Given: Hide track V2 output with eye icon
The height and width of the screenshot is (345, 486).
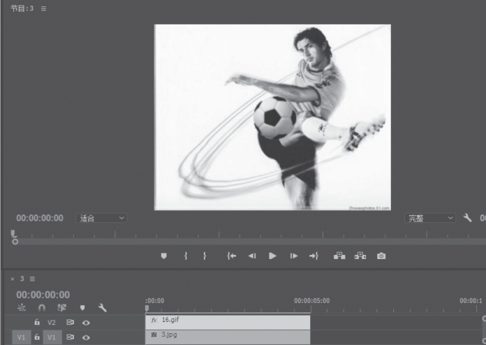Looking at the screenshot, I should point(86,323).
